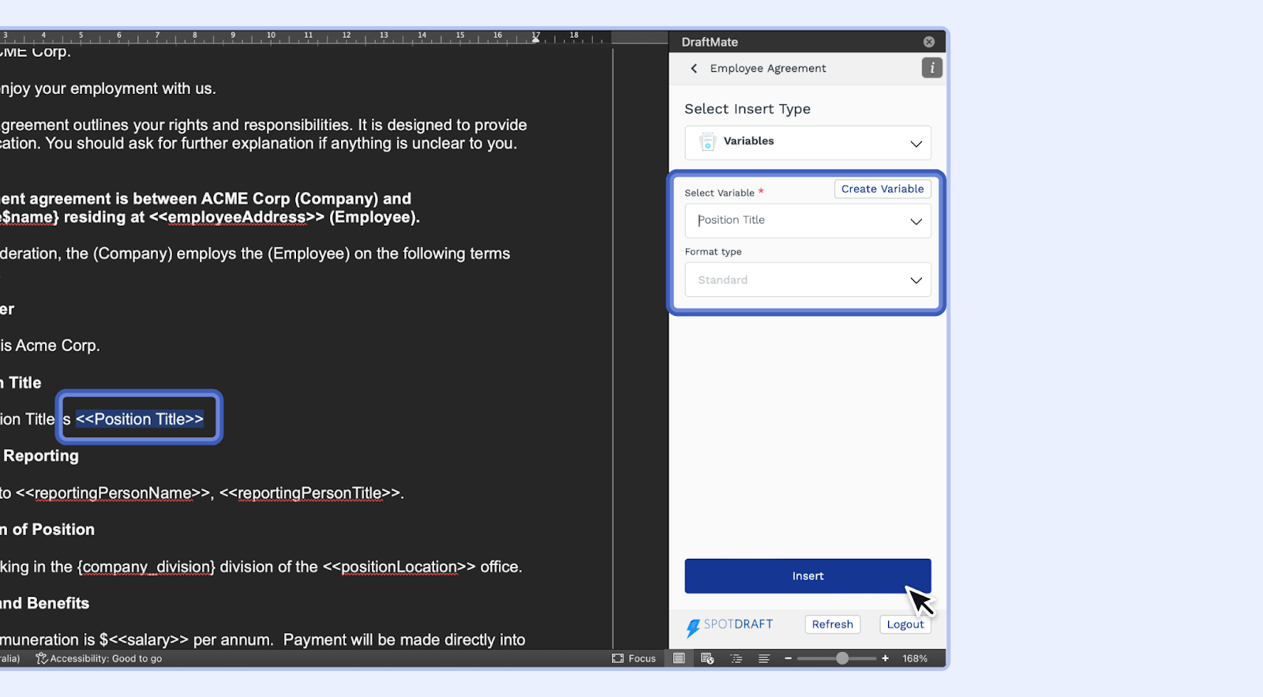Click the 'of Position' heading

47,530
